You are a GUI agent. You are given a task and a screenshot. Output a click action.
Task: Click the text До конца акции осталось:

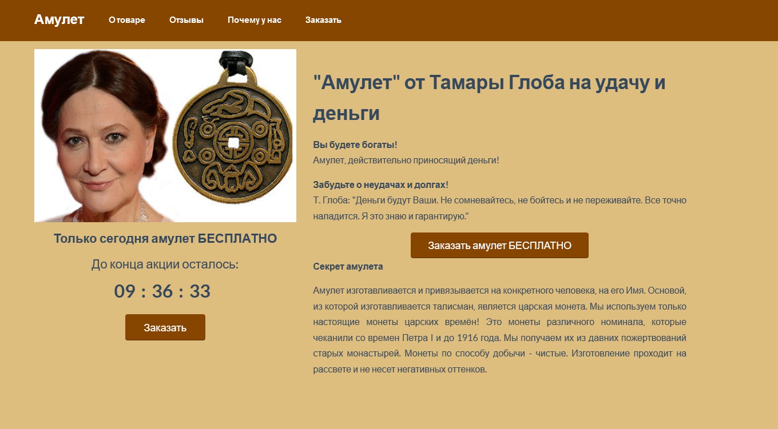tap(165, 264)
